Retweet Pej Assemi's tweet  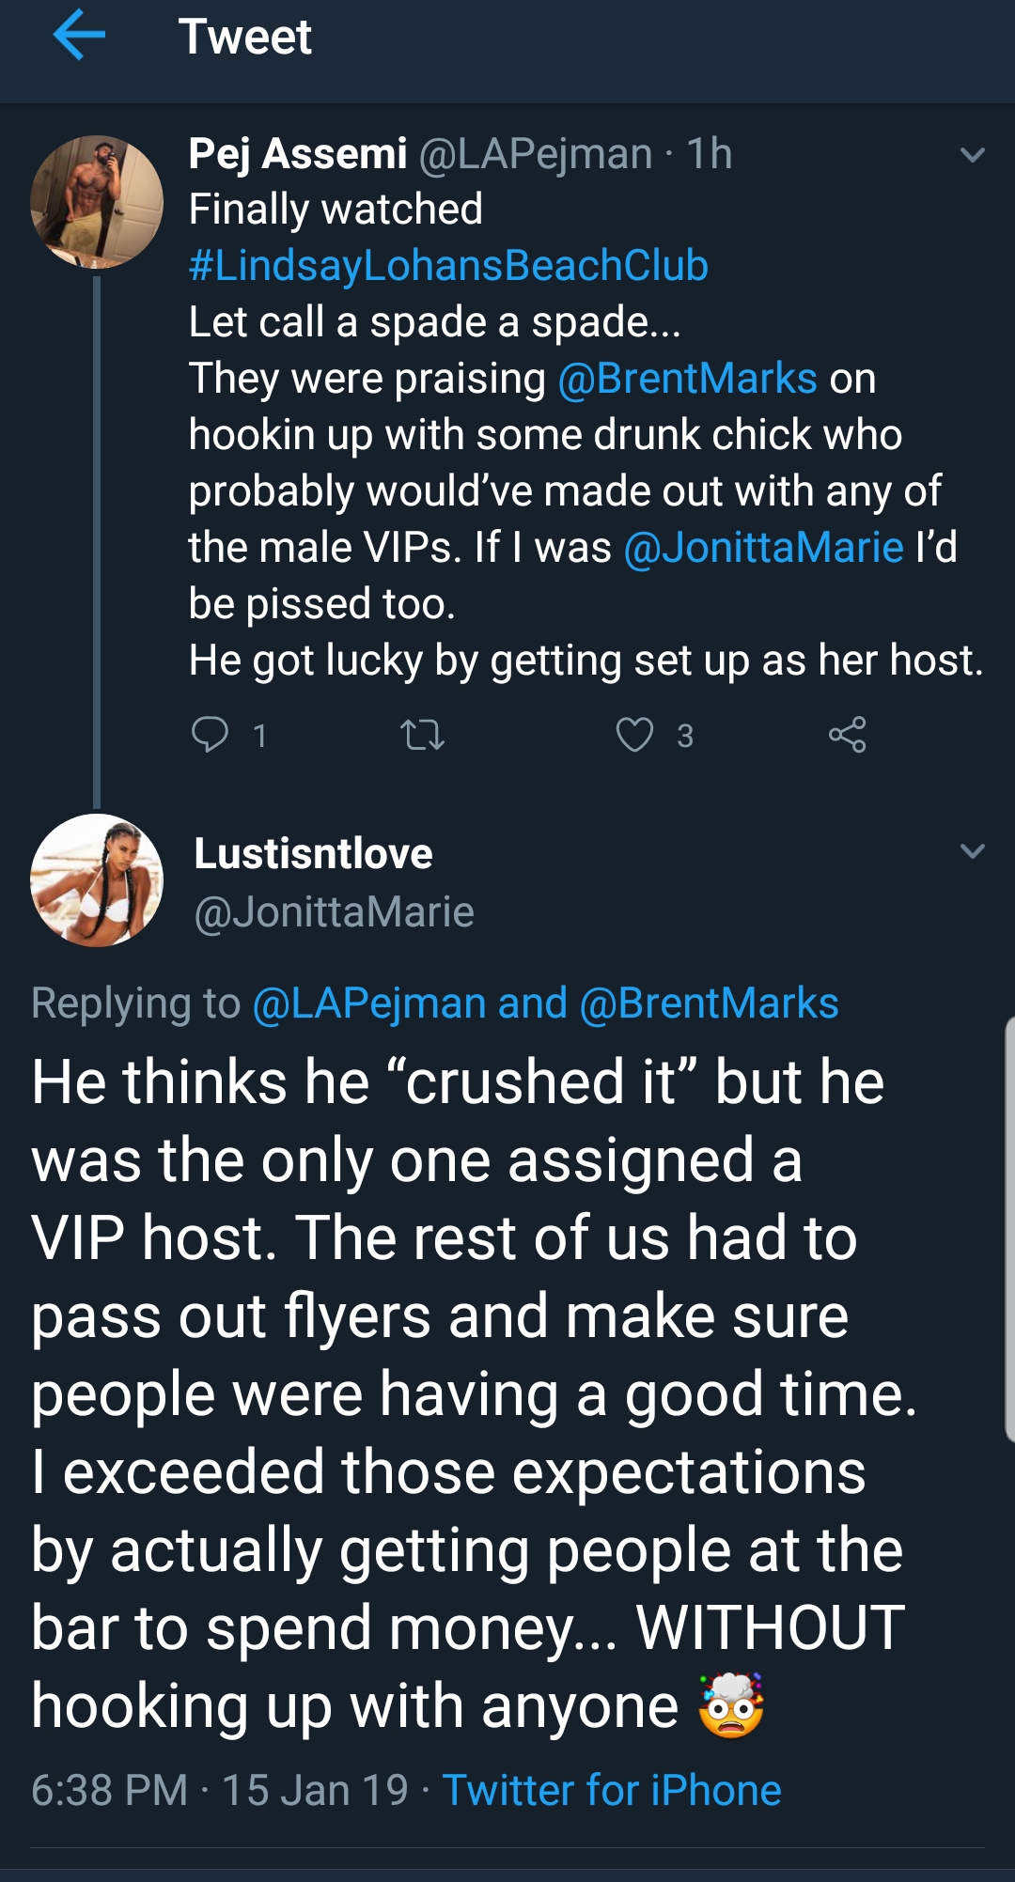[422, 735]
